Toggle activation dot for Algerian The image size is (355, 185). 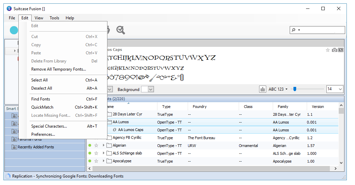pos(90,146)
